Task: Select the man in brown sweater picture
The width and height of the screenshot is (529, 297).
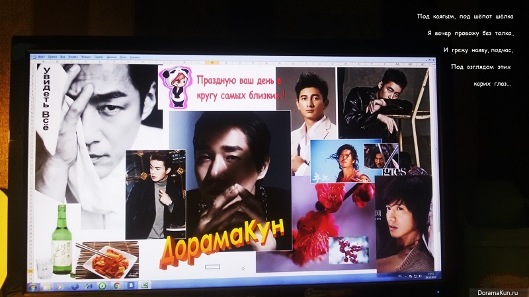Action: pyautogui.click(x=404, y=223)
